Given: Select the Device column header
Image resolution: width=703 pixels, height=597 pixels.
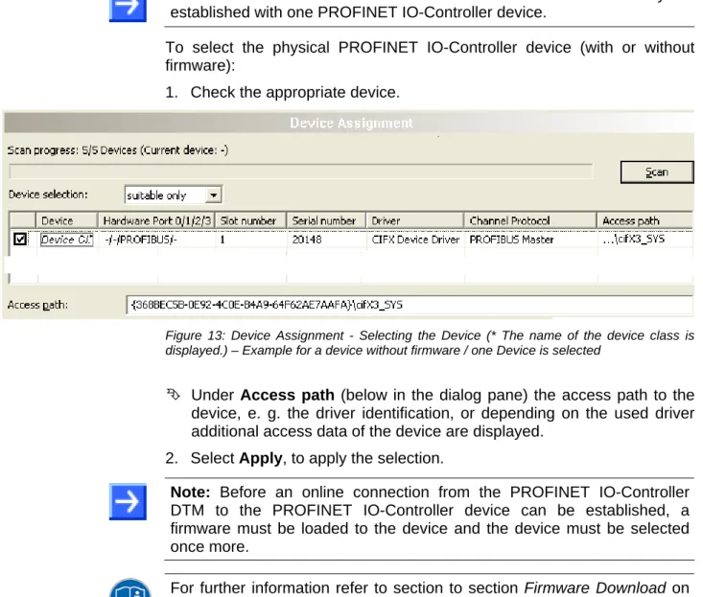Looking at the screenshot, I should click(66, 220).
